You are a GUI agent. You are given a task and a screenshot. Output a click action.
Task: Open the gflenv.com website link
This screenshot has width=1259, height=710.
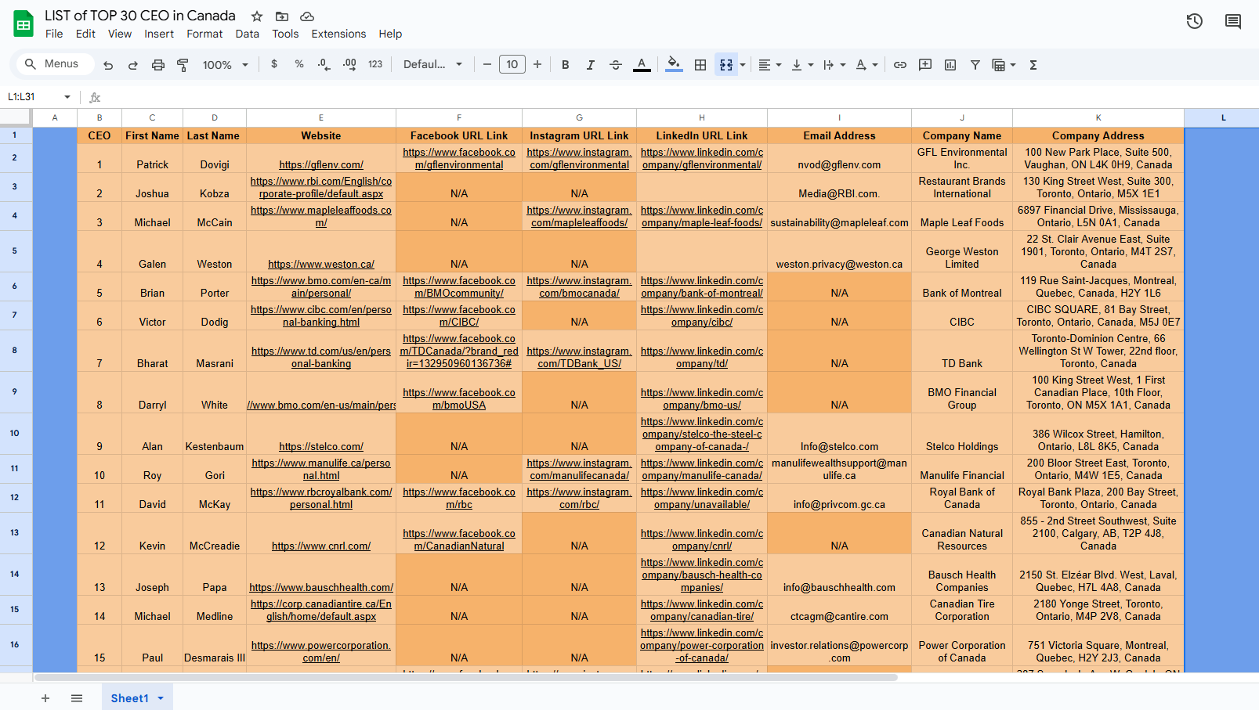pyautogui.click(x=321, y=165)
